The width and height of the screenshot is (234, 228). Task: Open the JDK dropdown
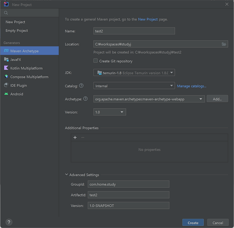(x=134, y=72)
